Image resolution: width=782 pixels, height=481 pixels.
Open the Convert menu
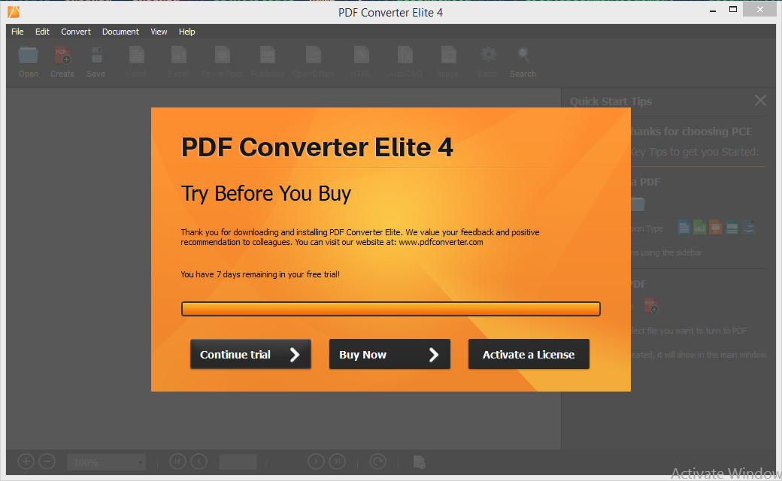[76, 32]
